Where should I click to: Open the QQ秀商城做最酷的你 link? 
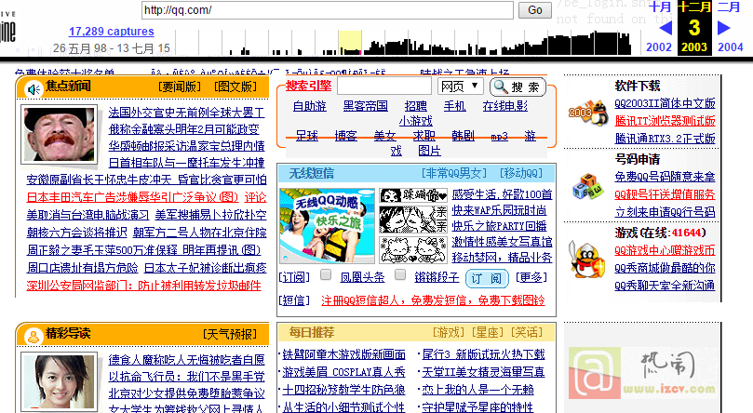tap(666, 268)
